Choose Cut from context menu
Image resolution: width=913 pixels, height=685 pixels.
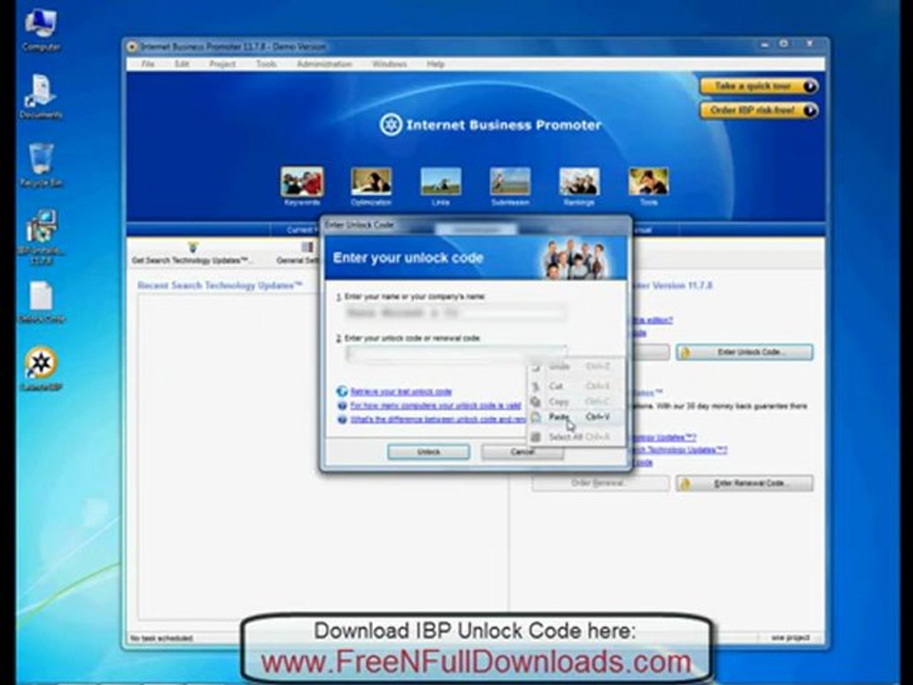576,386
